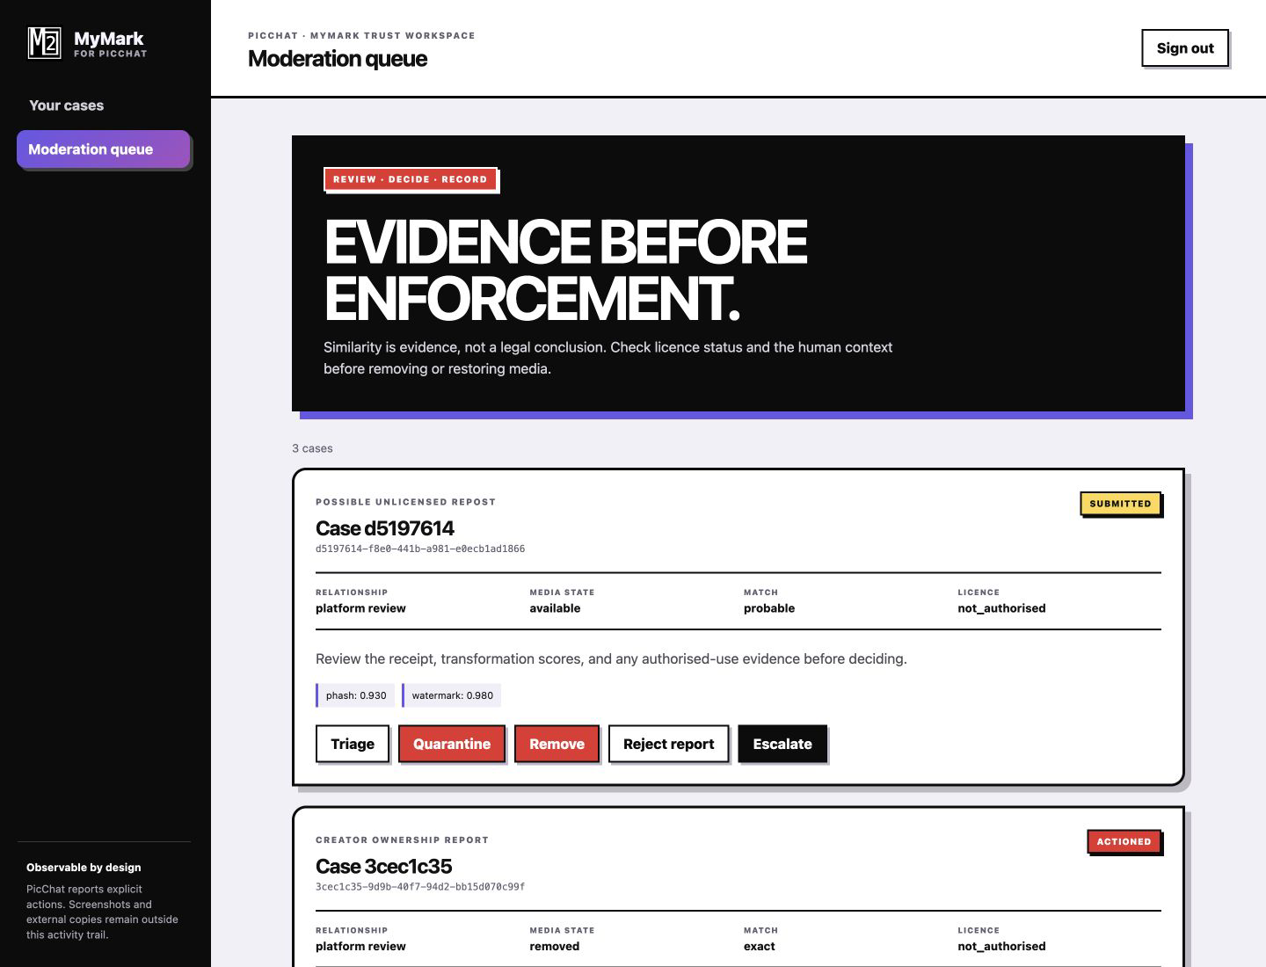Screen dimensions: 1266x967
Task: Click 'platform review' relationship in case 3cec1c35
Action: (360, 947)
